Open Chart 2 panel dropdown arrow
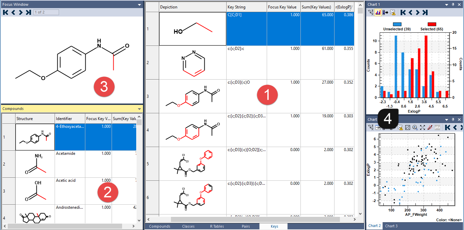Viewport: 464px width, 230px height. [x=447, y=119]
